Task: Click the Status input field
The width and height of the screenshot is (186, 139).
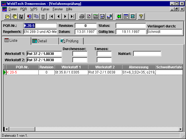Action: pos(130,26)
